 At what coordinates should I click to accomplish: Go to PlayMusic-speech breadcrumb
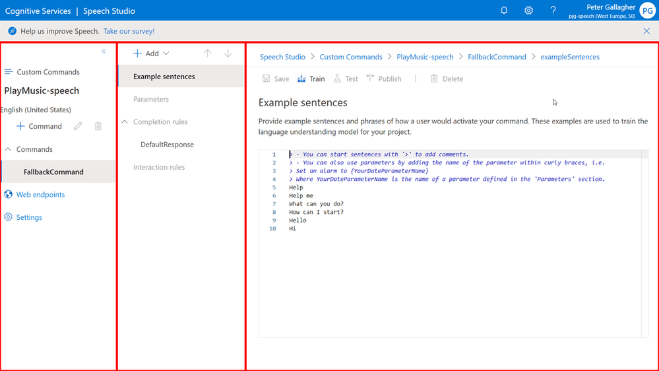(x=425, y=57)
